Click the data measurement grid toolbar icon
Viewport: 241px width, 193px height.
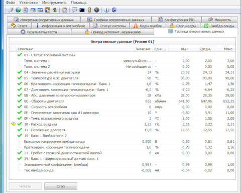[x=33, y=10]
